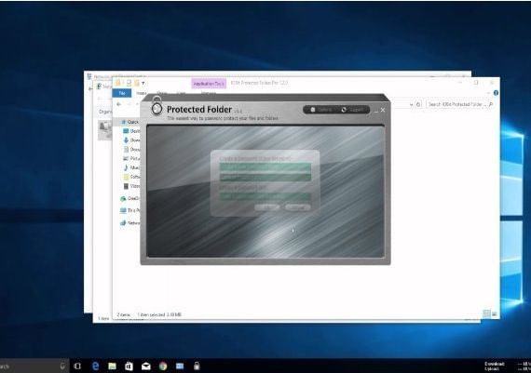Click the Properties quick access toolbar icon
Screen dimensions: 531x373
[129, 83]
